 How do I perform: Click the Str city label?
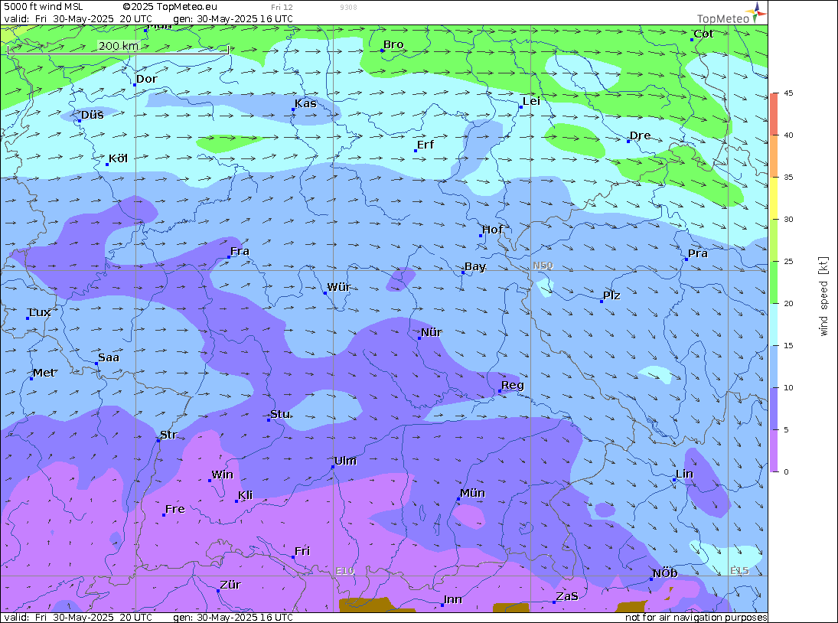pyautogui.click(x=168, y=435)
